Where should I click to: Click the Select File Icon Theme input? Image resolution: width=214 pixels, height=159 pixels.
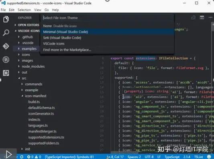coord(107,18)
